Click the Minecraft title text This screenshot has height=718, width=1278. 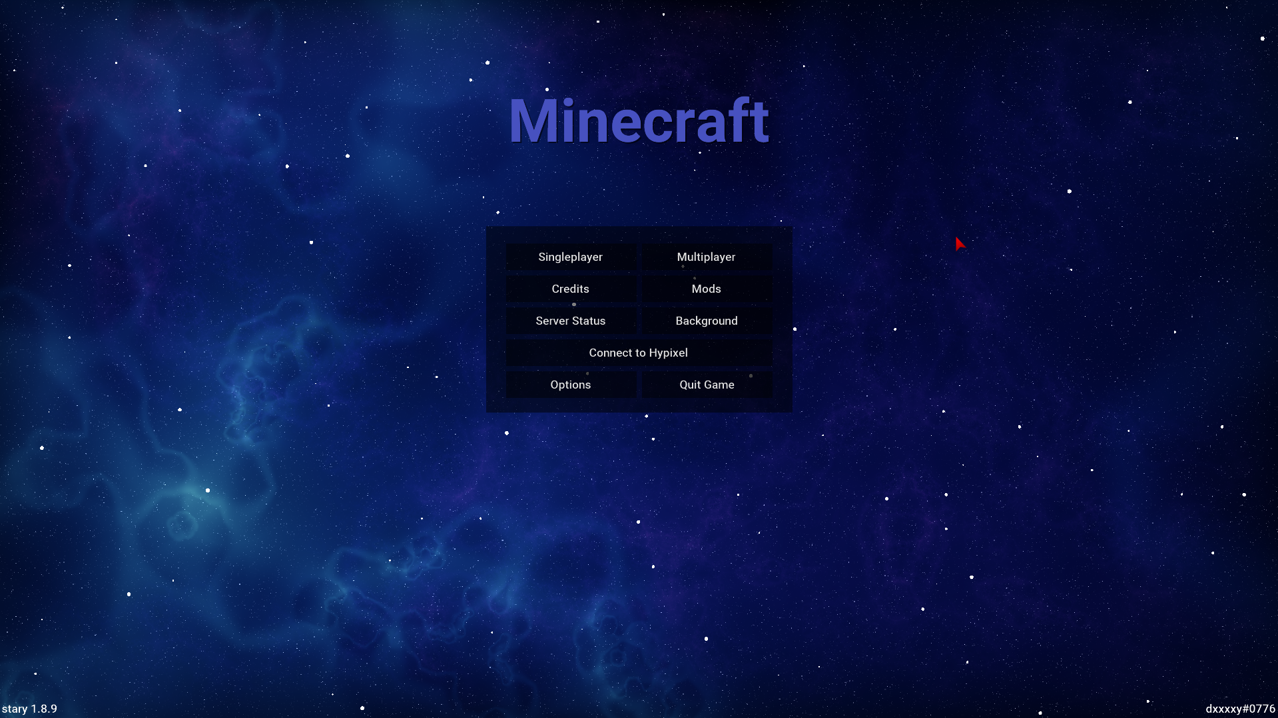(639, 120)
